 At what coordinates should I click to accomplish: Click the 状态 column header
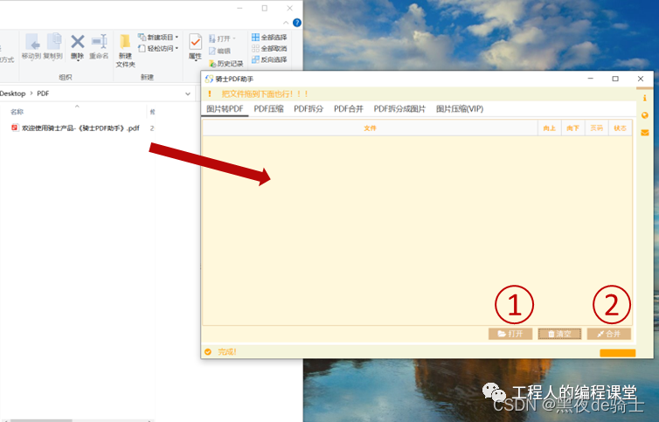(x=620, y=128)
